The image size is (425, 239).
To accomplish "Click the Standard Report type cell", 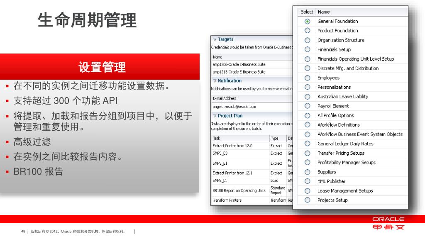I will tap(278, 190).
